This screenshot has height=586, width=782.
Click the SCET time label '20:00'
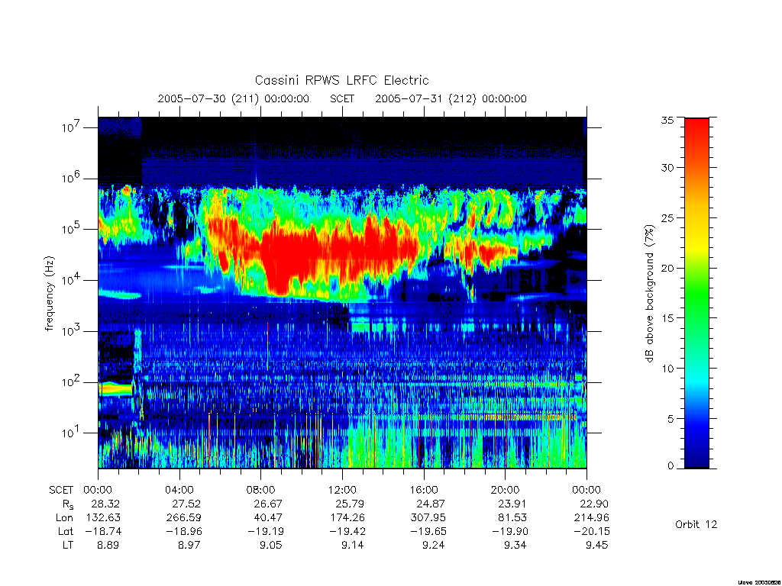(x=506, y=490)
